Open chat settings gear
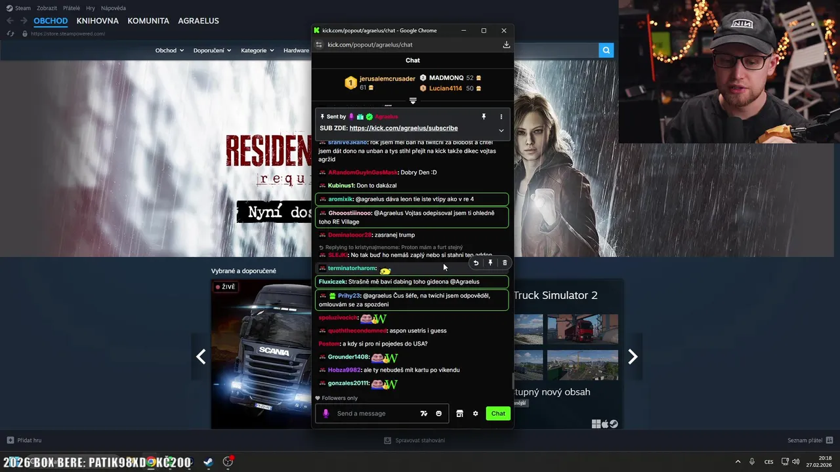This screenshot has height=472, width=840. [476, 414]
